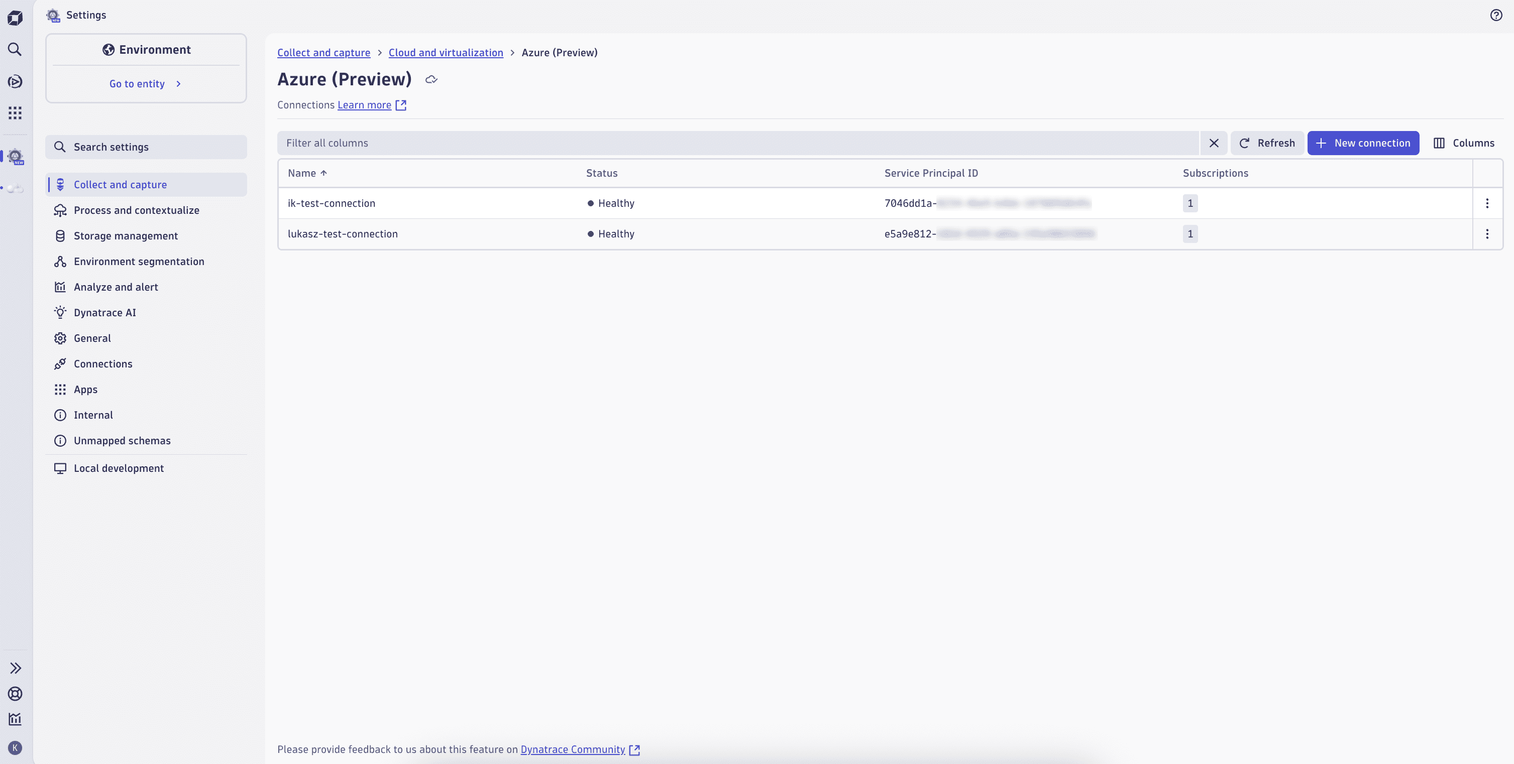Open actions menu for ik-test-connection row

(1487, 203)
